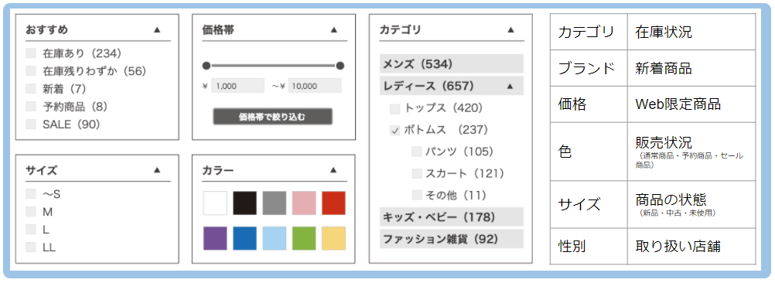This screenshot has height=283, width=775.
Task: Select size M checkbox
Action: 31,212
